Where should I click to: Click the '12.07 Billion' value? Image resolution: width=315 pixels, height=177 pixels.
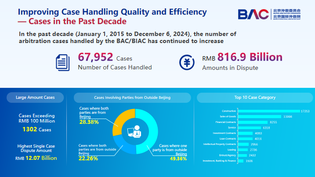point(41,158)
